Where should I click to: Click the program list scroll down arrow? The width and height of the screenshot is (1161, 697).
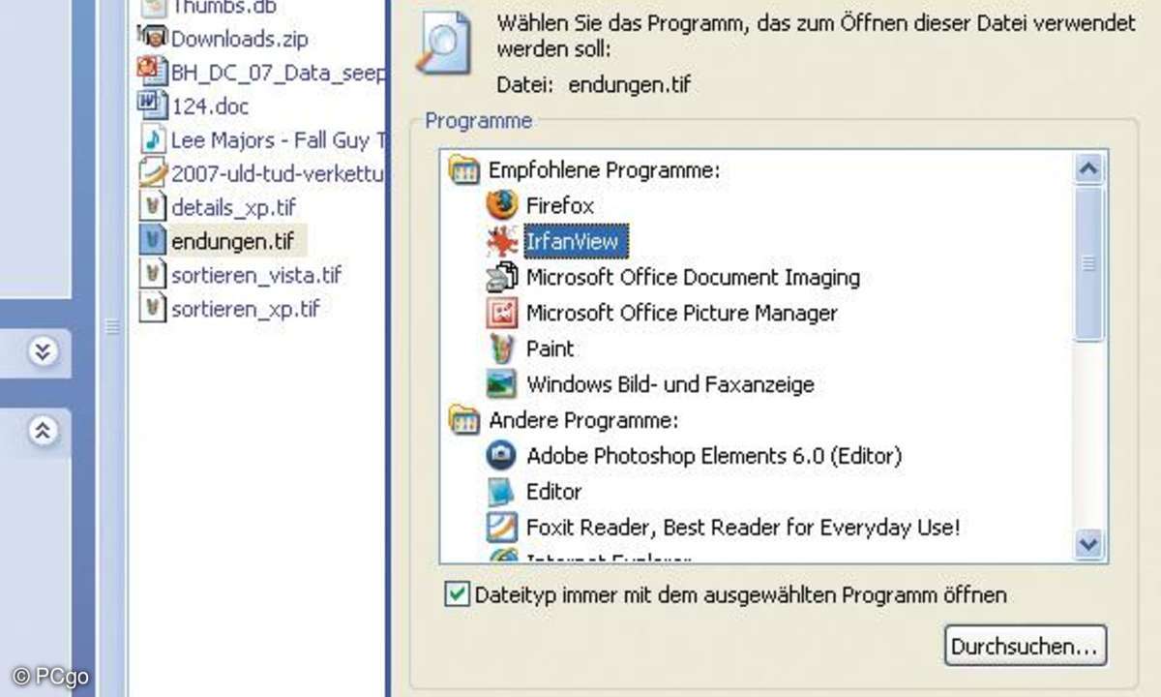coord(1089,544)
